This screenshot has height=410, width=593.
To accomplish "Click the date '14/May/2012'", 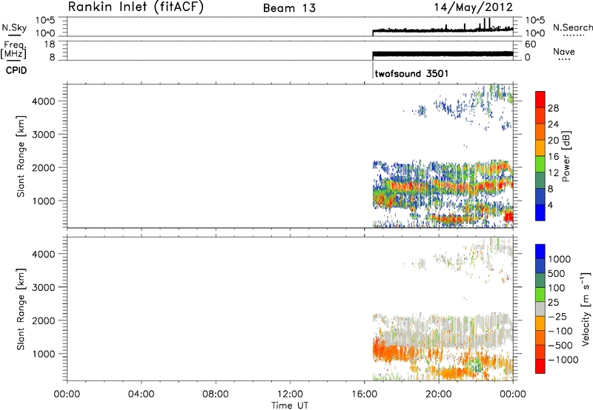I will click(x=473, y=7).
